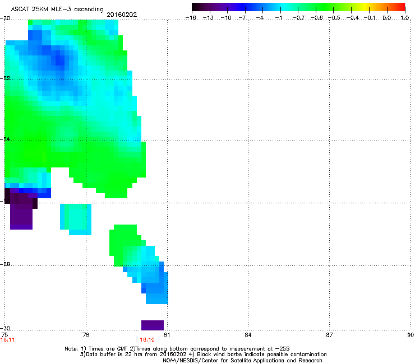Click the "-0.6" label on the color scale
Screen dimensions: 415x364
tap(316, 18)
